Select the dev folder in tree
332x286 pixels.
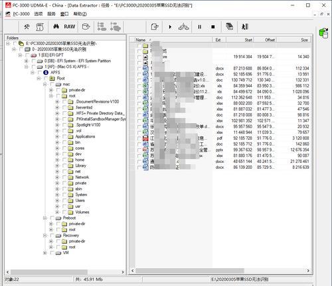[x=78, y=154]
